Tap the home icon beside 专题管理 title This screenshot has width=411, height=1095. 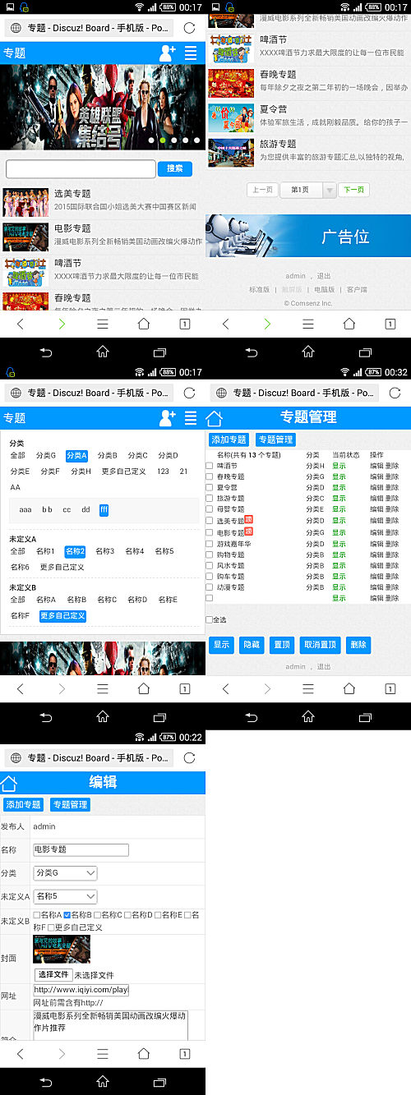click(214, 418)
